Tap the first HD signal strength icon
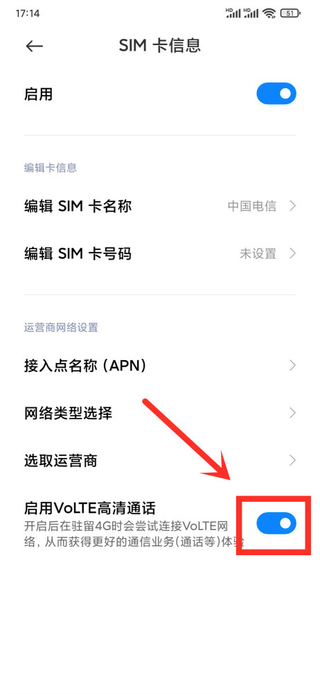Screen dimensions: 320x694 click(x=233, y=12)
